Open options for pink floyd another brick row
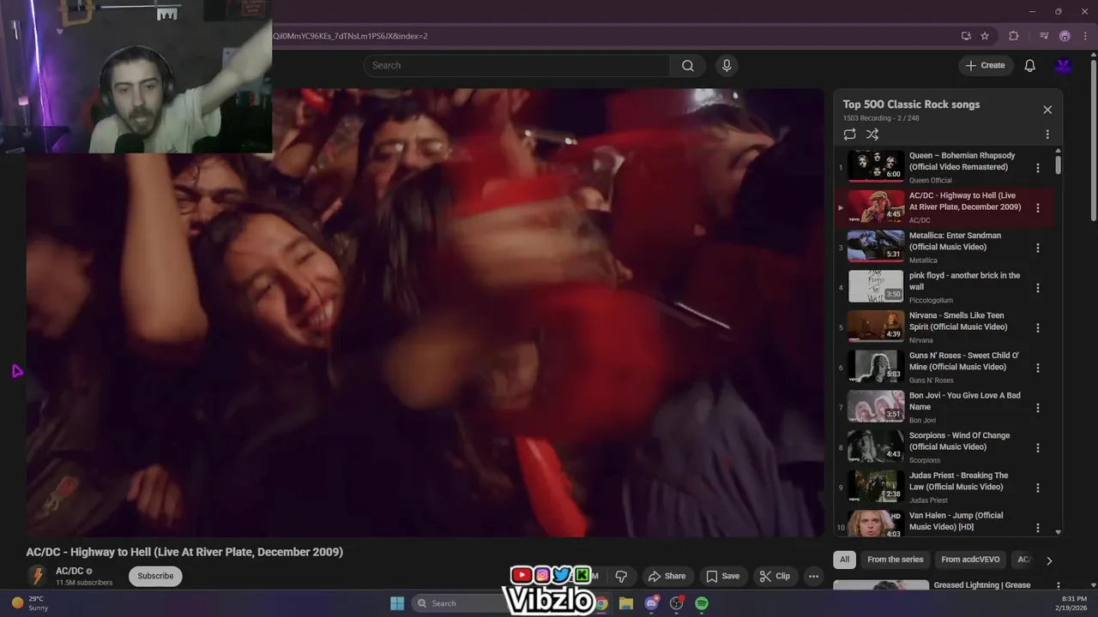This screenshot has height=617, width=1098. (x=1038, y=288)
